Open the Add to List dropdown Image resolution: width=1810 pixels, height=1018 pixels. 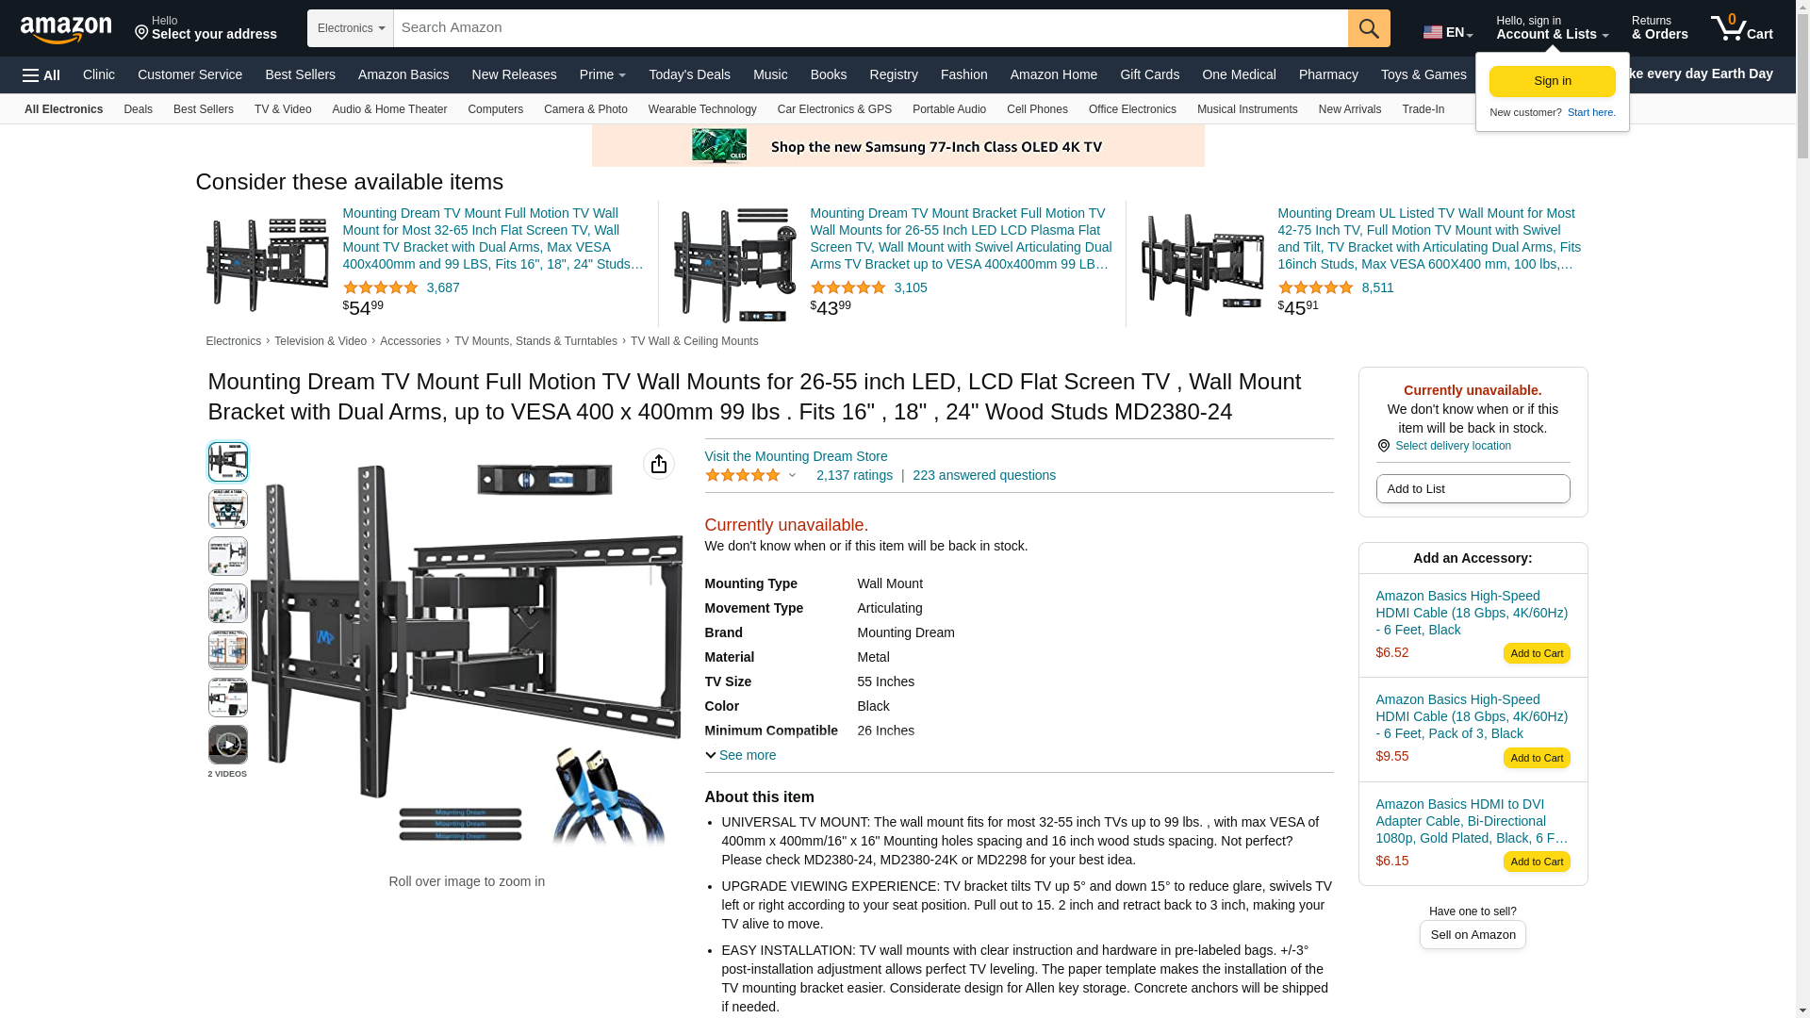tap(1473, 488)
